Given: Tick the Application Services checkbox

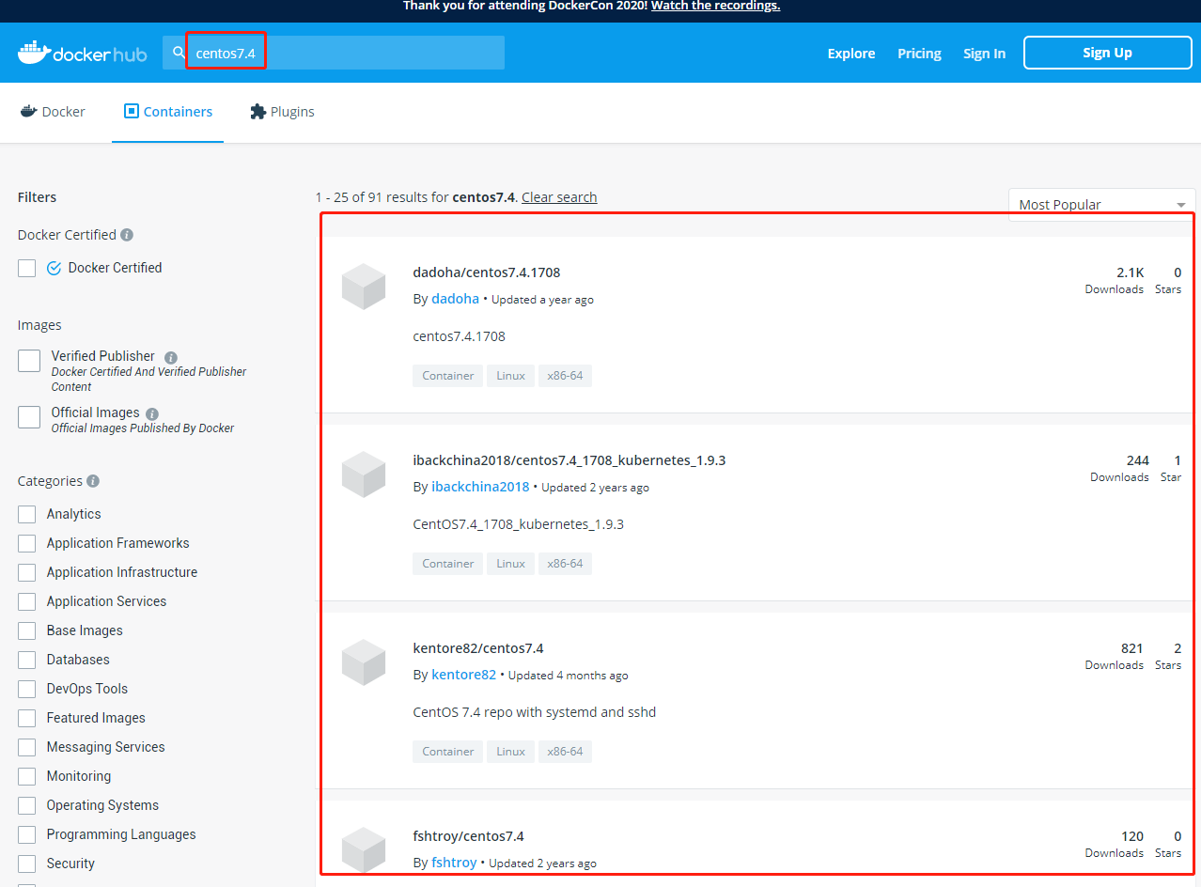Looking at the screenshot, I should (27, 601).
